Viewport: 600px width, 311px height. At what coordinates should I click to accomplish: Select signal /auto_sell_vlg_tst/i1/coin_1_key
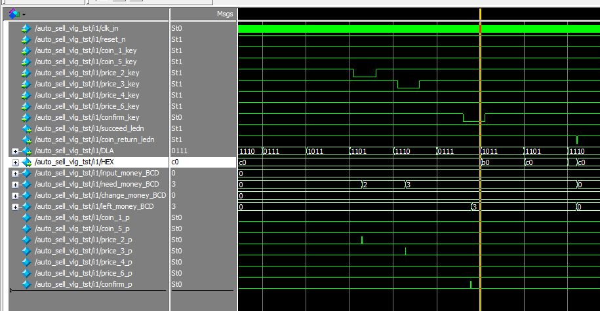click(85, 50)
